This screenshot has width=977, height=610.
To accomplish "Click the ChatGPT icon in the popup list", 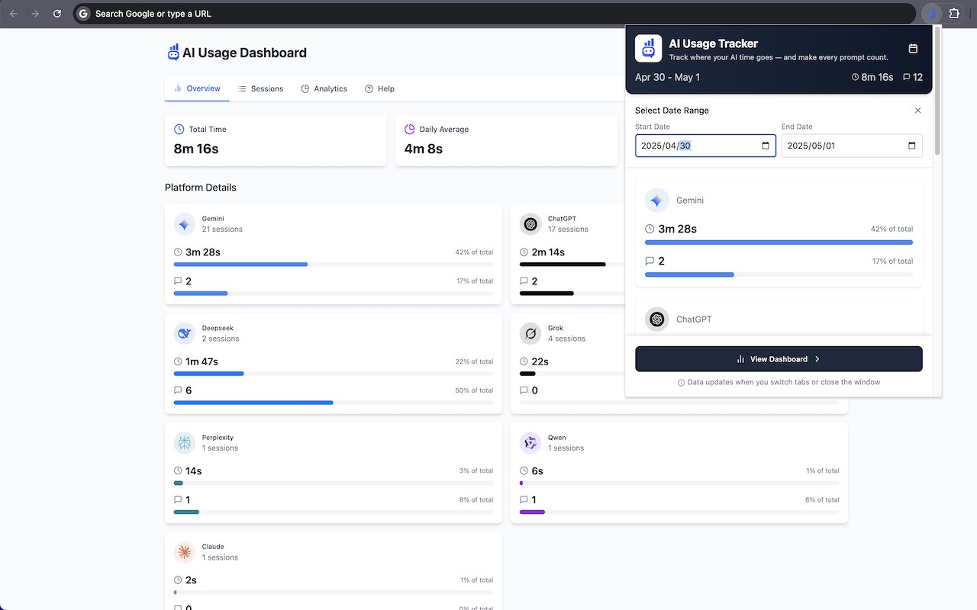I will 656,319.
